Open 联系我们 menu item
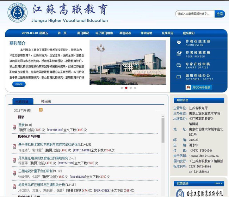Screen dimensions: 229x197 tap(188, 33)
